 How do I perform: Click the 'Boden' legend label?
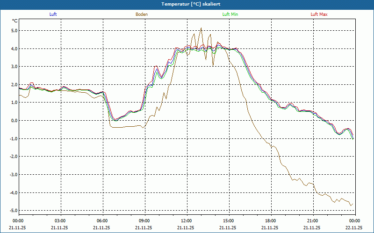(142, 14)
